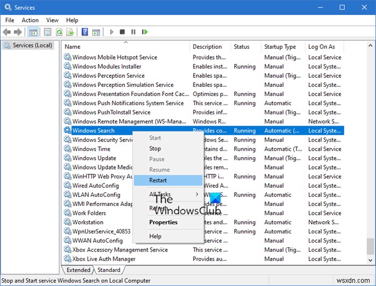Sort by the Description column header
Screen dimensions: 376x286
pyautogui.click(x=211, y=47)
